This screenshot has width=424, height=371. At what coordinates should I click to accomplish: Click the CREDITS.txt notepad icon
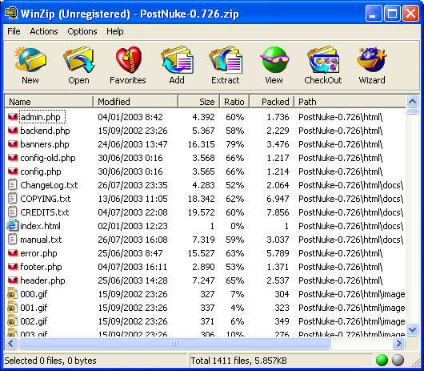[12, 212]
